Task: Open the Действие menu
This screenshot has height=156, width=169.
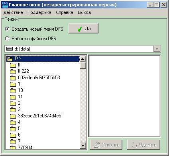Action: (13, 12)
